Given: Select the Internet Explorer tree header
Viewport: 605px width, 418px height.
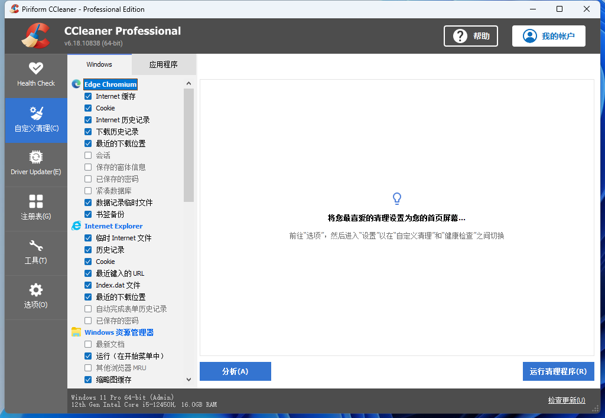Looking at the screenshot, I should pyautogui.click(x=113, y=226).
